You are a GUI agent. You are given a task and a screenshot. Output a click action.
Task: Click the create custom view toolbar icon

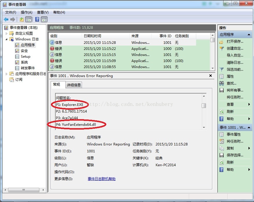(x=28, y=19)
